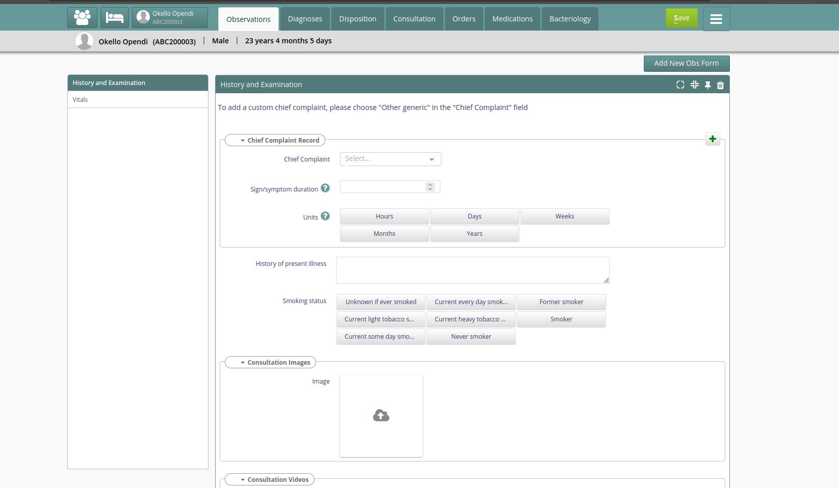Viewport: 839px width, 488px height.
Task: Click the fullscreen icon in form header
Action: coord(680,85)
